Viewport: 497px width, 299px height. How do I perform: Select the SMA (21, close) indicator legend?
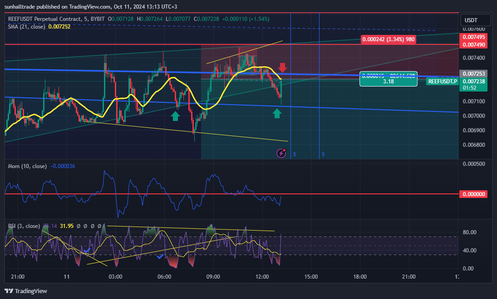pos(27,27)
